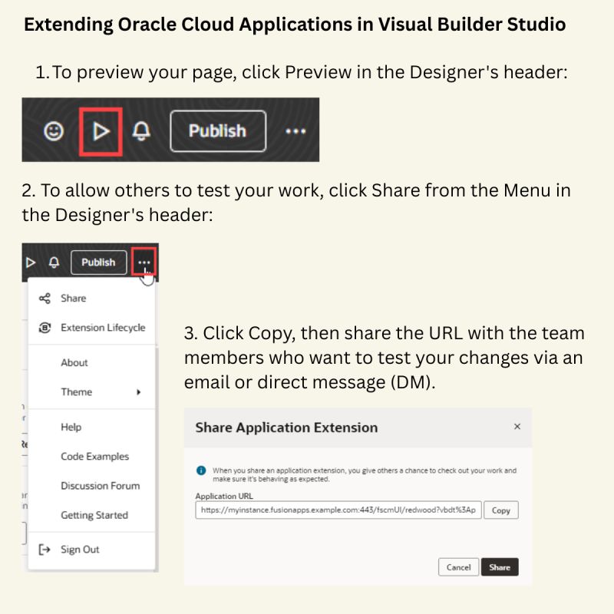
Task: Click Sign Out at the menu bottom
Action: (x=80, y=550)
